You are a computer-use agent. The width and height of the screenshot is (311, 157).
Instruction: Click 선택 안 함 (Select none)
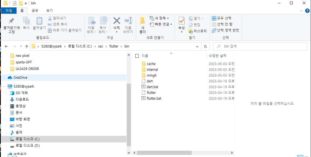222,24
